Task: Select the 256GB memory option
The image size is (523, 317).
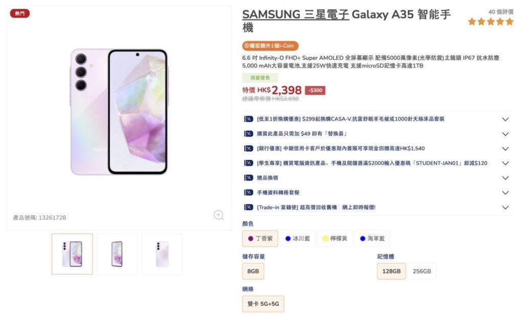Action: [421, 271]
